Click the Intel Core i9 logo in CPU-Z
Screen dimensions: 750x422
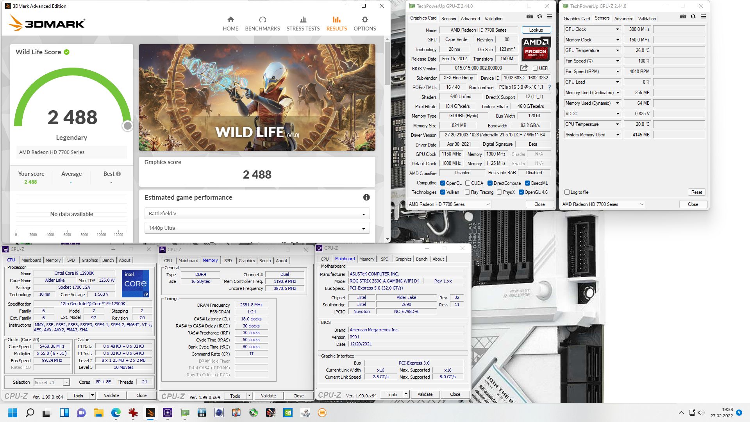click(x=136, y=283)
